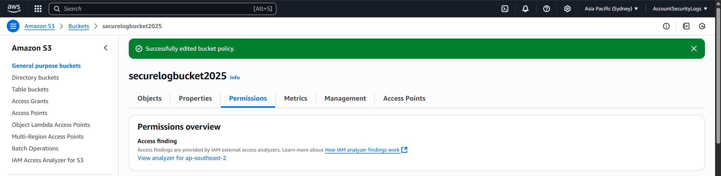This screenshot has width=721, height=176.
Task: Open the notifications bell
Action: (x=525, y=9)
